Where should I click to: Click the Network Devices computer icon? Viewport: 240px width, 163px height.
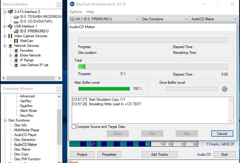click(10, 46)
